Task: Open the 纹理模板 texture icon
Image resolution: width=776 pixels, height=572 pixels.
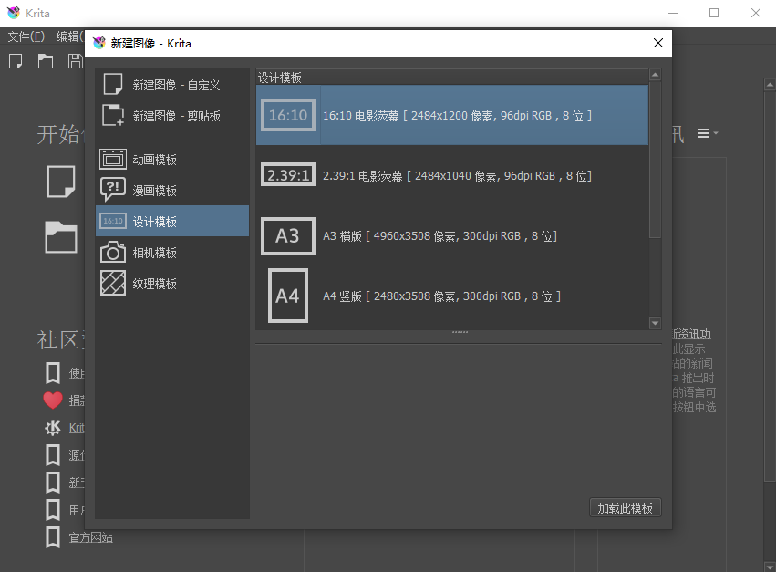Action: (x=113, y=284)
